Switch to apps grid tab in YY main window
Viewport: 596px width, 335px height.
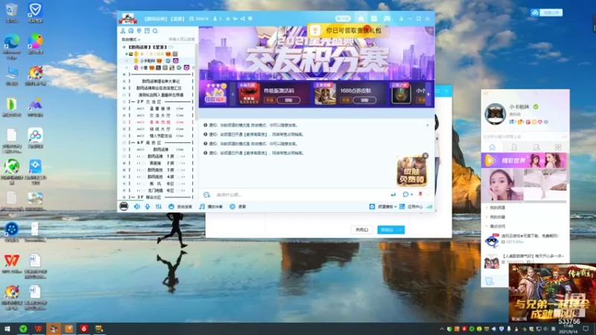tap(558, 147)
